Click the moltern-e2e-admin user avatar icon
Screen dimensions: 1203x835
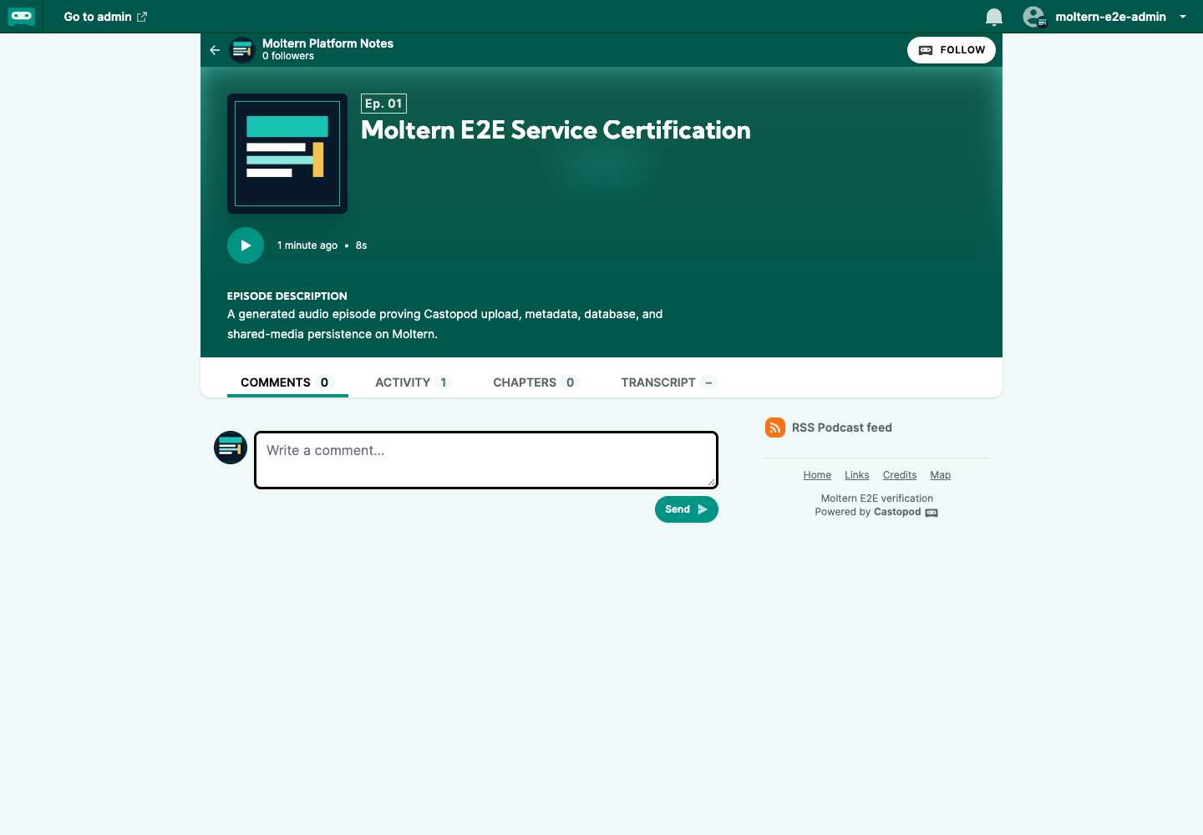[x=1034, y=17]
